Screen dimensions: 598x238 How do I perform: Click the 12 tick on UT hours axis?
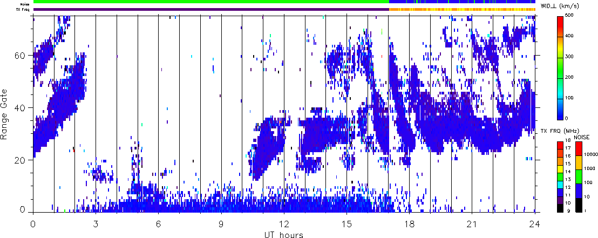tap(284, 223)
